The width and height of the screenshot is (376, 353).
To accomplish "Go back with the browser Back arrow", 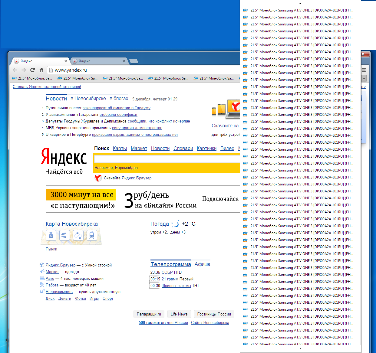I will coord(15,70).
